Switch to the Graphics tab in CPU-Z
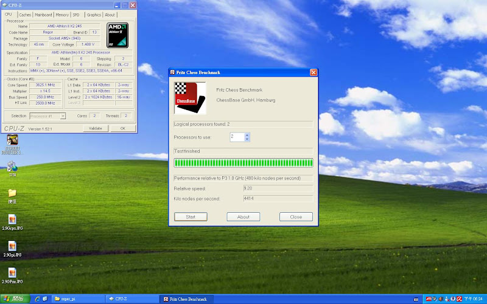 tap(94, 15)
